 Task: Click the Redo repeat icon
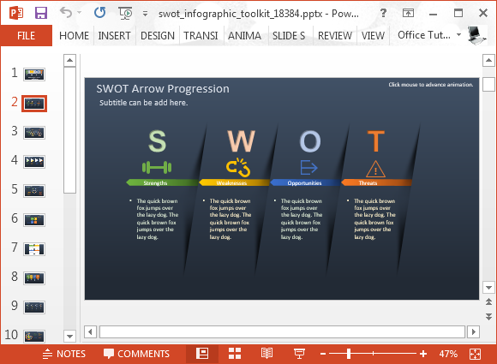[100, 13]
